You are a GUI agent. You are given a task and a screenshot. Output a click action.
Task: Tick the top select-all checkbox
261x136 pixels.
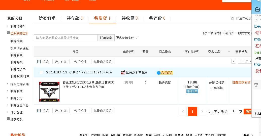pyautogui.click(x=39, y=62)
